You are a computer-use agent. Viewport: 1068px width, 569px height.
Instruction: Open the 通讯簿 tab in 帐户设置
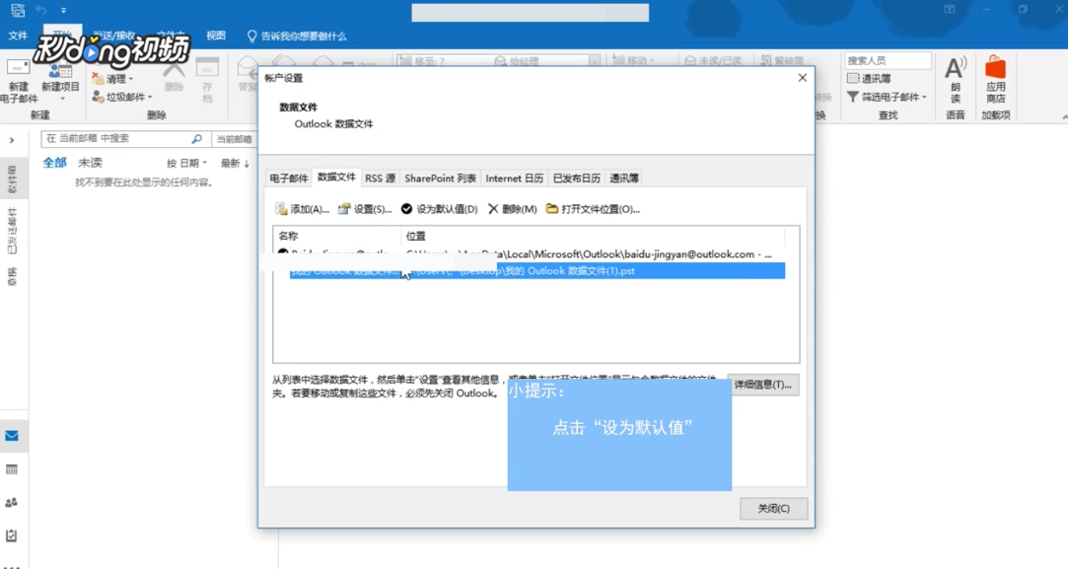(624, 178)
